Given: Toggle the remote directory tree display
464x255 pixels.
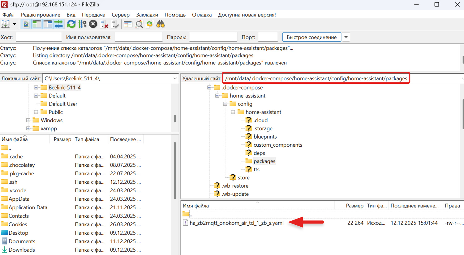Looking at the screenshot, I should click(x=48, y=24).
